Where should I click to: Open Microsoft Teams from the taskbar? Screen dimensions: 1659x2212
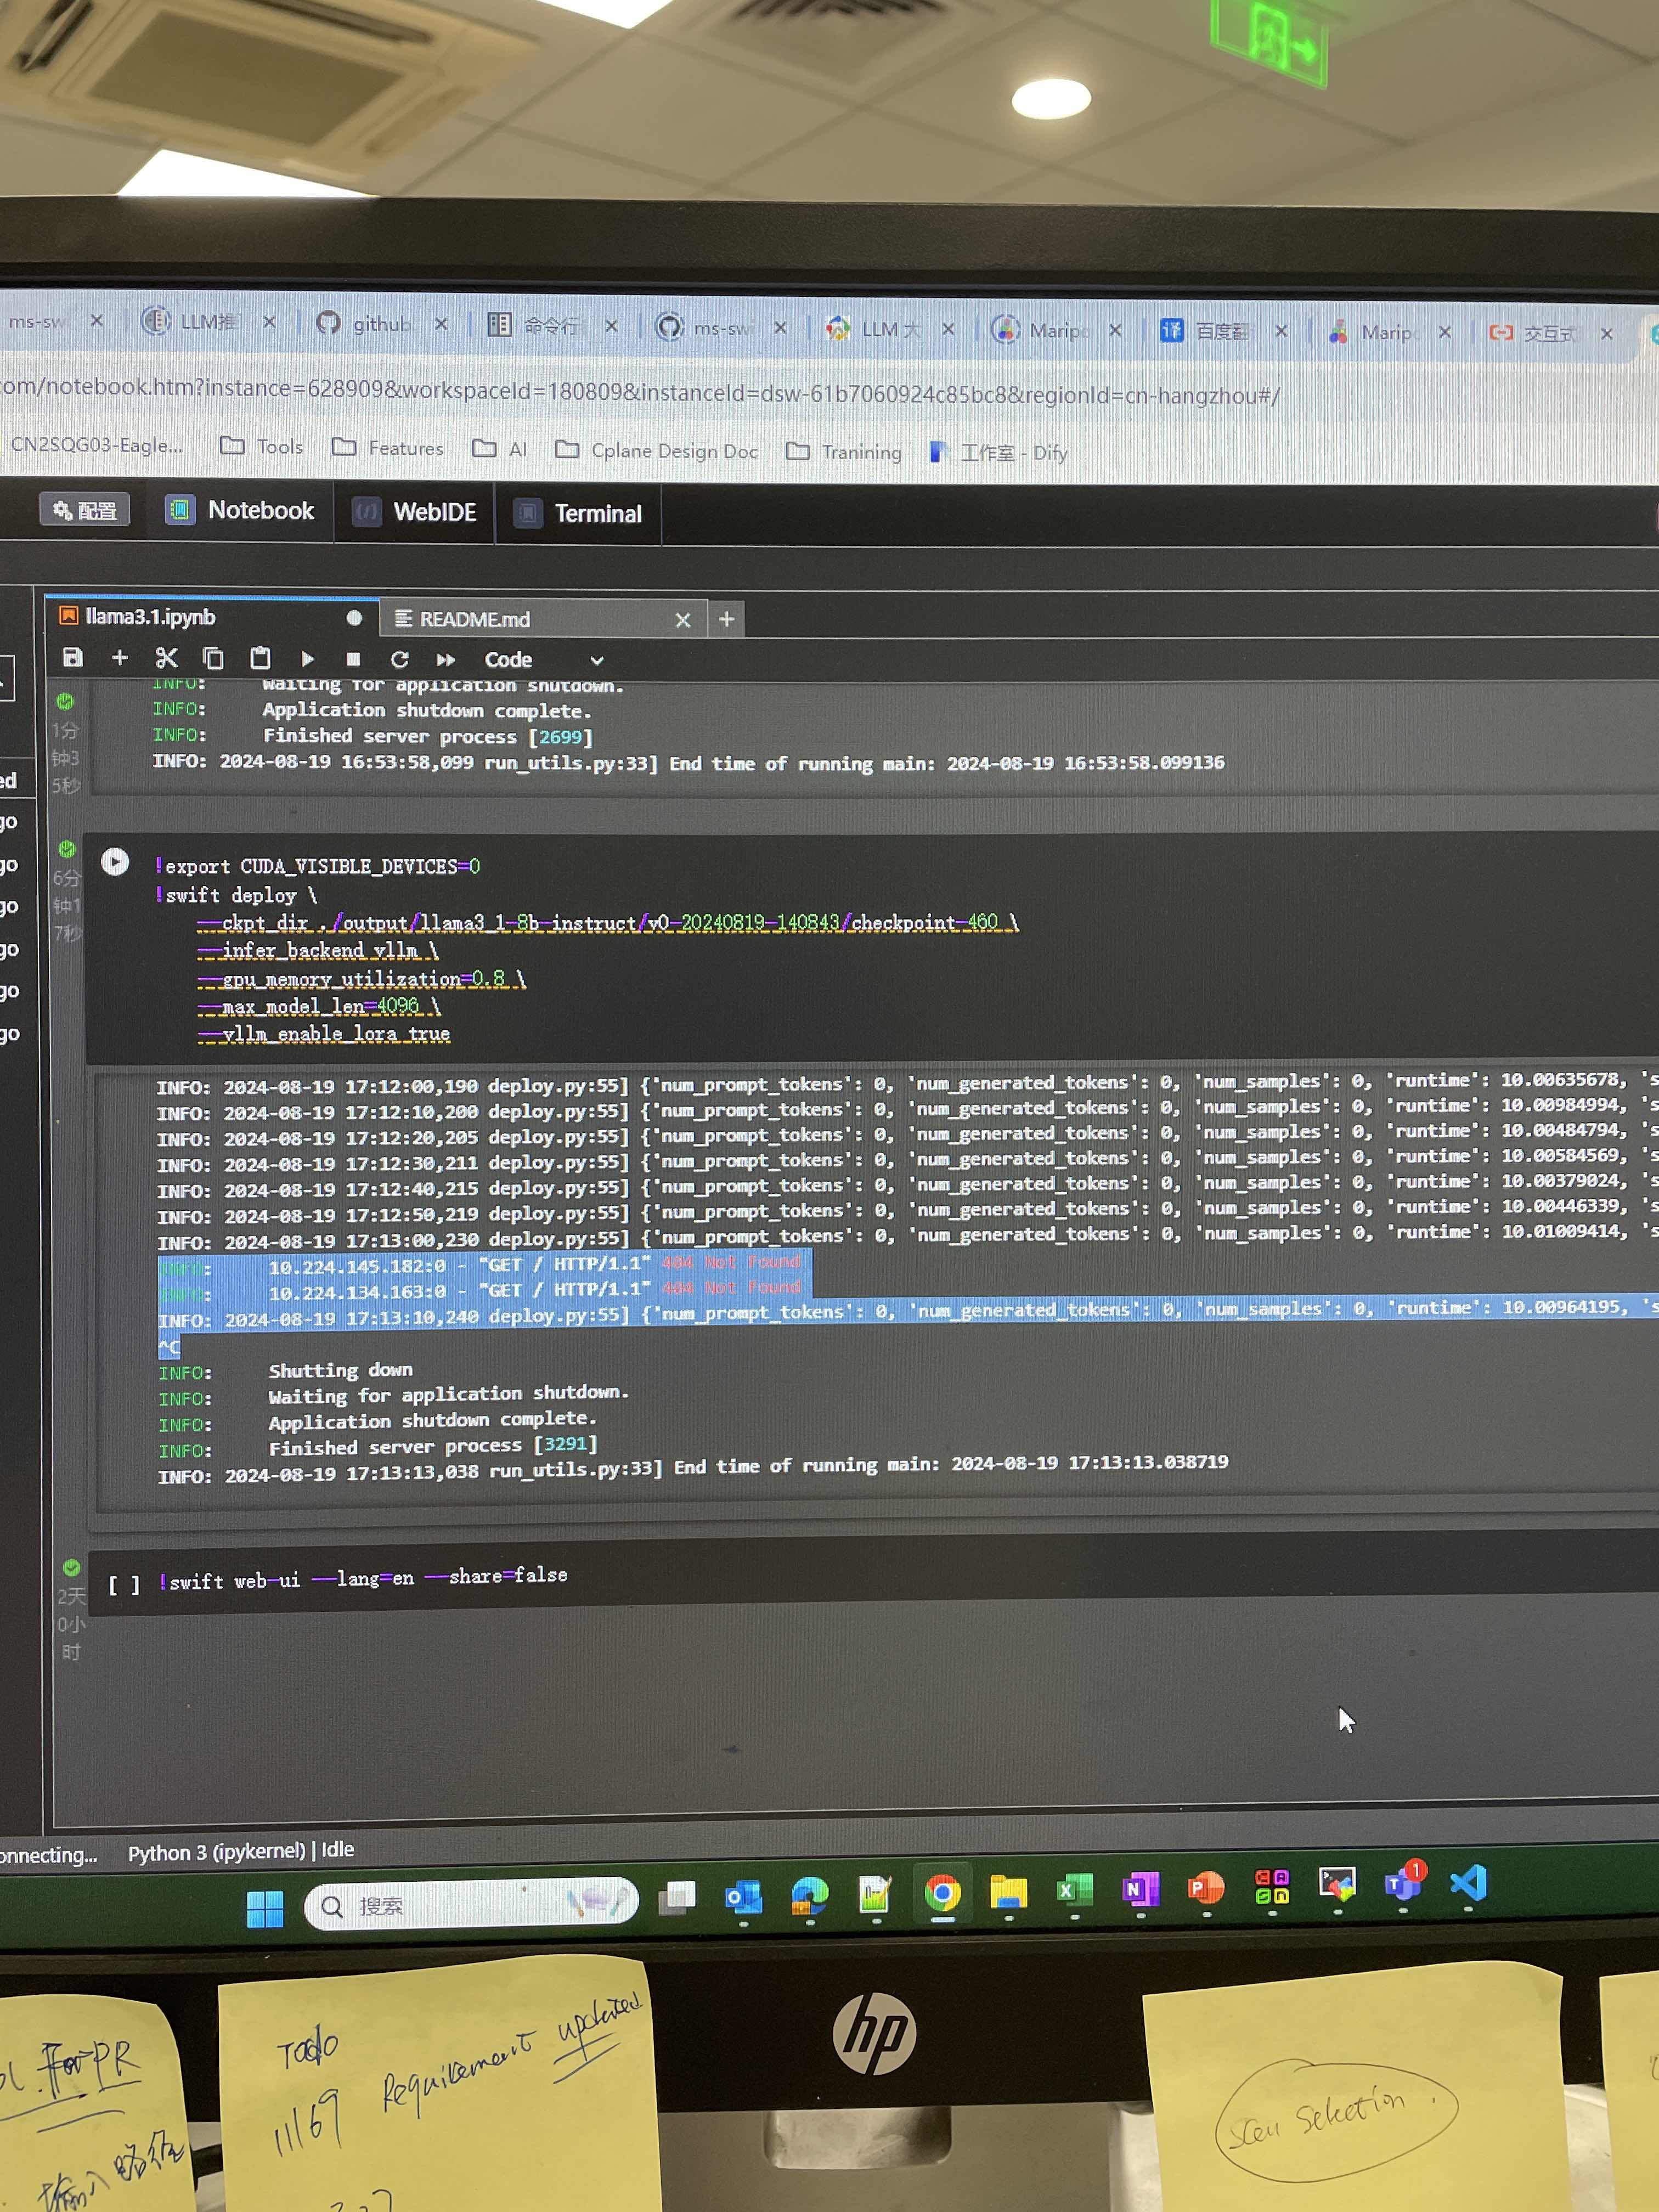(1403, 1883)
